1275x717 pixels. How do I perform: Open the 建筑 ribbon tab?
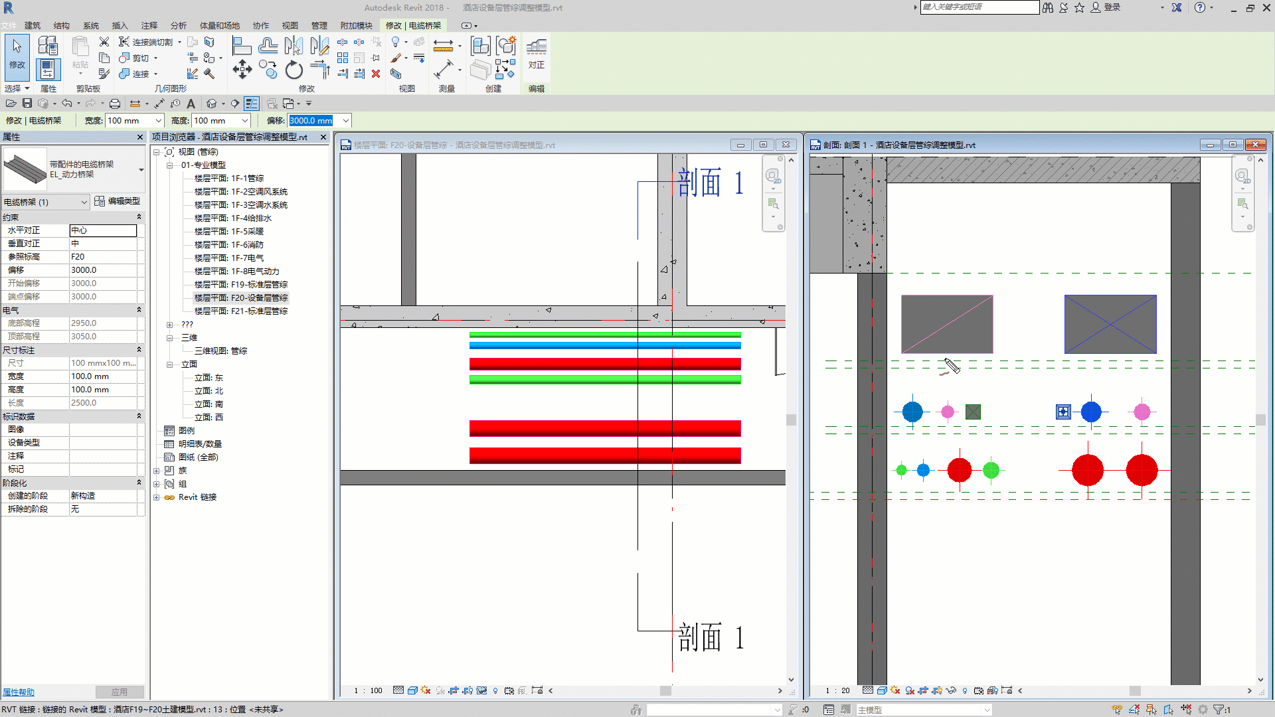32,25
